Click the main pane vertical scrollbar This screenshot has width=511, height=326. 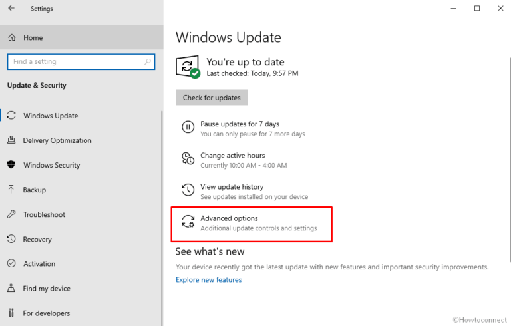tap(510, 160)
